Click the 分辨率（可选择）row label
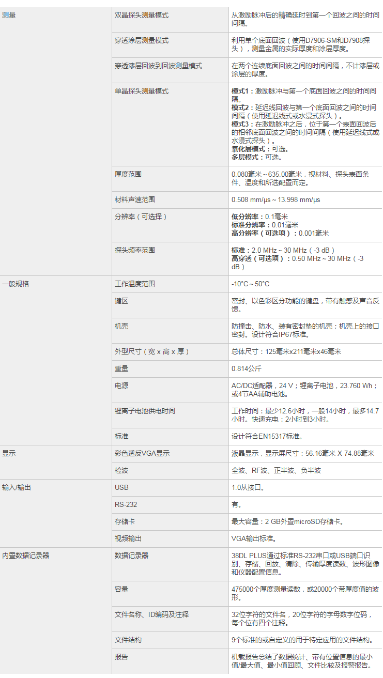This screenshot has width=383, height=678. 141,217
